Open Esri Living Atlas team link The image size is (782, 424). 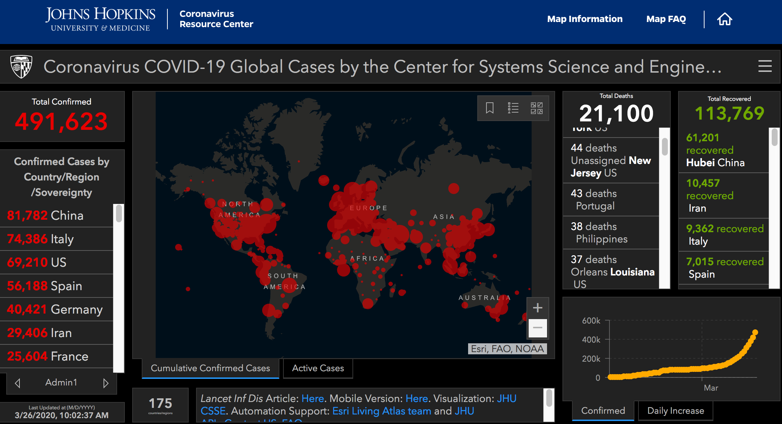[x=382, y=411]
